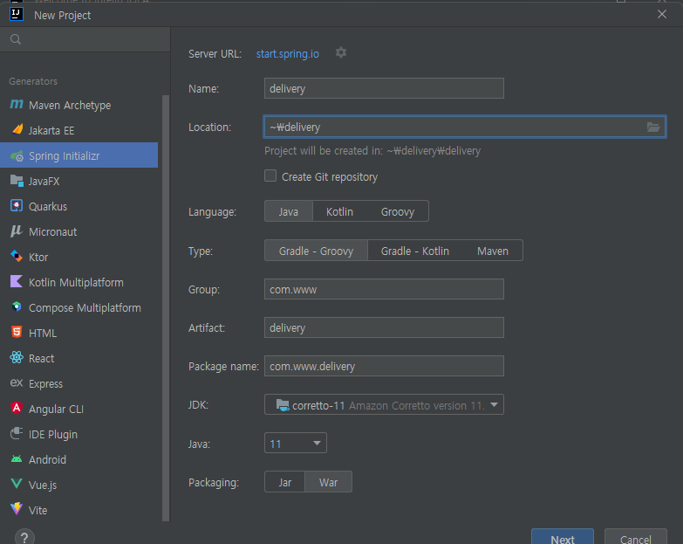Select Groovy language option
The width and height of the screenshot is (683, 544).
click(398, 211)
